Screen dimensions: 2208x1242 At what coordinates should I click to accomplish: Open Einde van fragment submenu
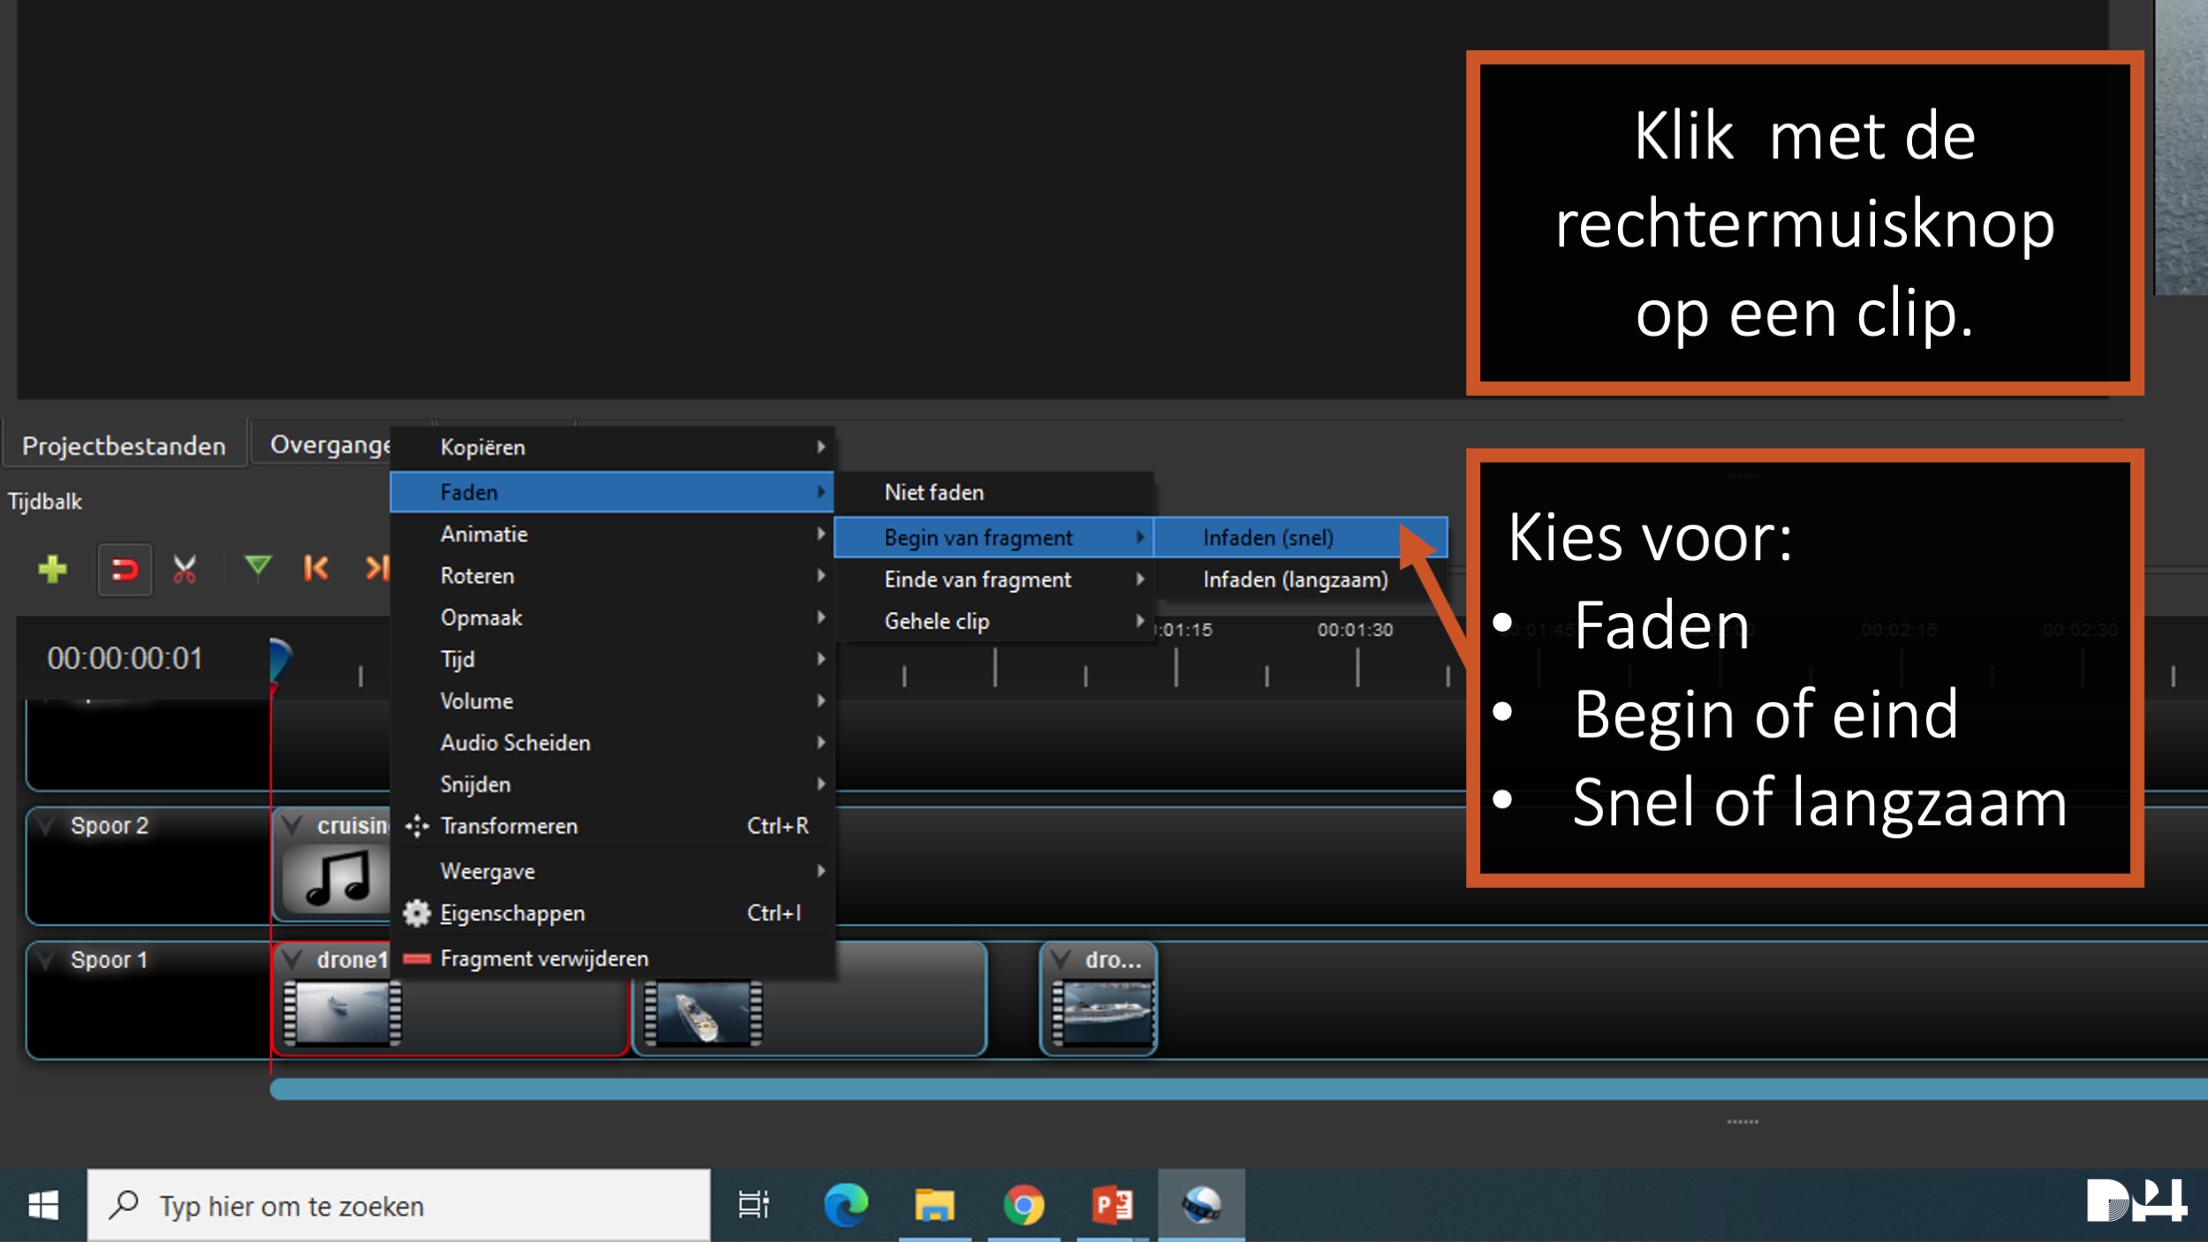point(978,580)
